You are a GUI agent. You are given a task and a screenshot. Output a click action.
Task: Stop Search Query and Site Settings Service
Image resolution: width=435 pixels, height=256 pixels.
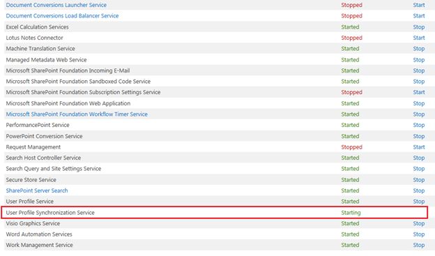419,169
